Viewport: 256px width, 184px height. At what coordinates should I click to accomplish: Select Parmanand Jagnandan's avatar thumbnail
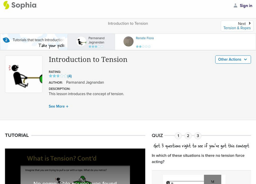(81, 42)
